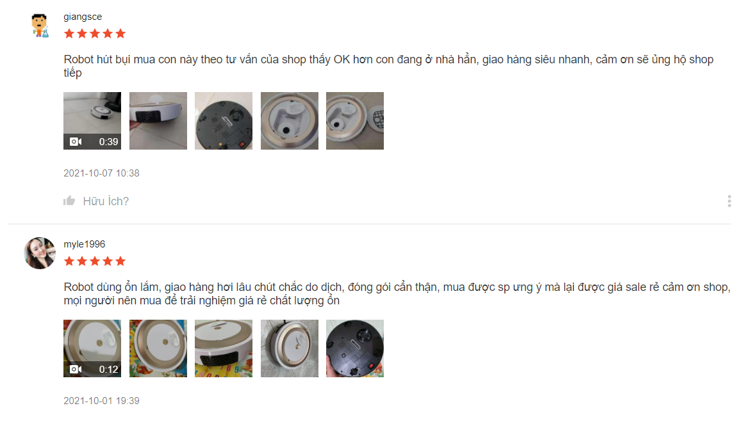Open the myle1996 username link
The image size is (742, 422).
tap(84, 244)
